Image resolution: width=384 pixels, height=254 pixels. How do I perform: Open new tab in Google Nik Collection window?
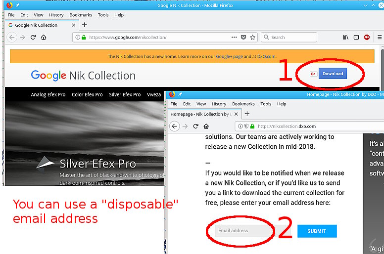85,25
